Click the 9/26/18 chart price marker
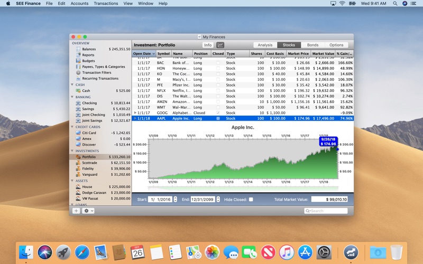 pyautogui.click(x=328, y=142)
